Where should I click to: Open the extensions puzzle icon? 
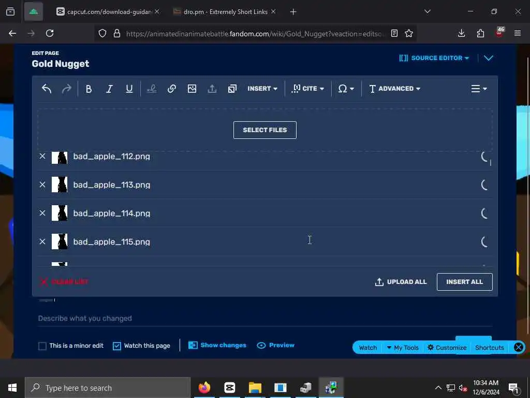point(480,33)
